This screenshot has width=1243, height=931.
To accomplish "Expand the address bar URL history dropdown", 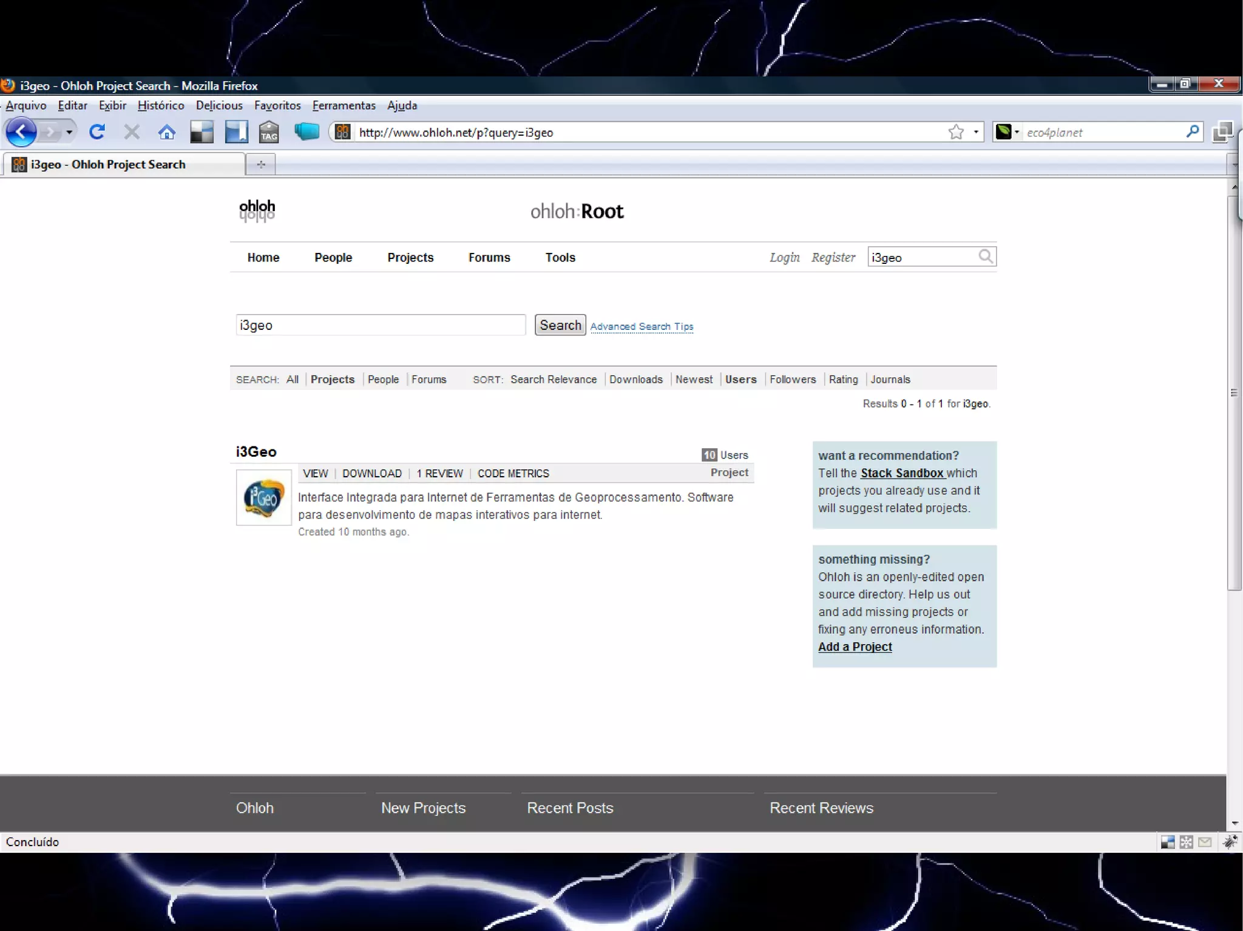I will point(976,132).
